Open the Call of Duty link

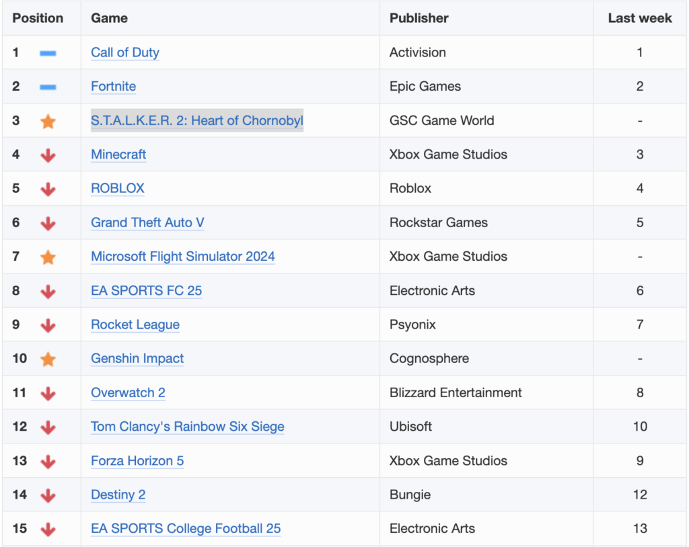pos(124,52)
